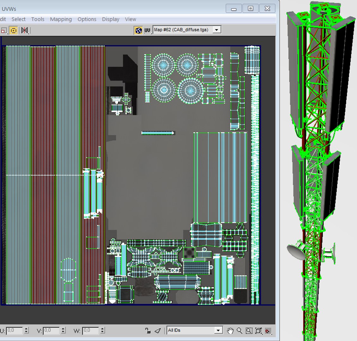
Task: Select the Scale tool left of Freeform Mode
Action: click(x=4, y=30)
